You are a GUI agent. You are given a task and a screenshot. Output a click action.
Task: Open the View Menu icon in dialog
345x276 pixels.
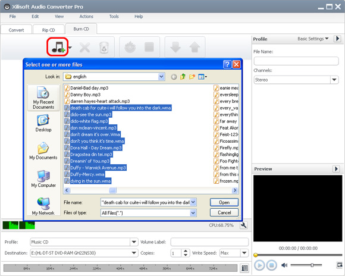click(202, 77)
